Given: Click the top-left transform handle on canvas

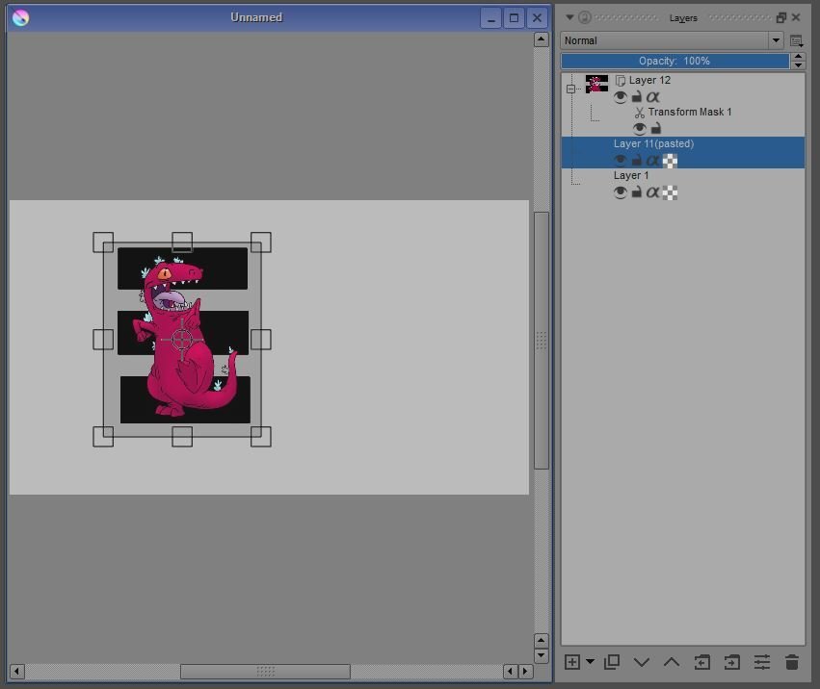Looking at the screenshot, I should click(x=103, y=242).
